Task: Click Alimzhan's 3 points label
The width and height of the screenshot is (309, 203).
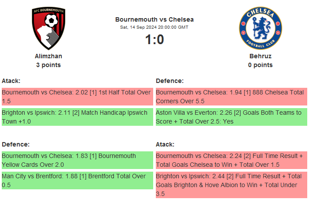Action: pyautogui.click(x=49, y=65)
